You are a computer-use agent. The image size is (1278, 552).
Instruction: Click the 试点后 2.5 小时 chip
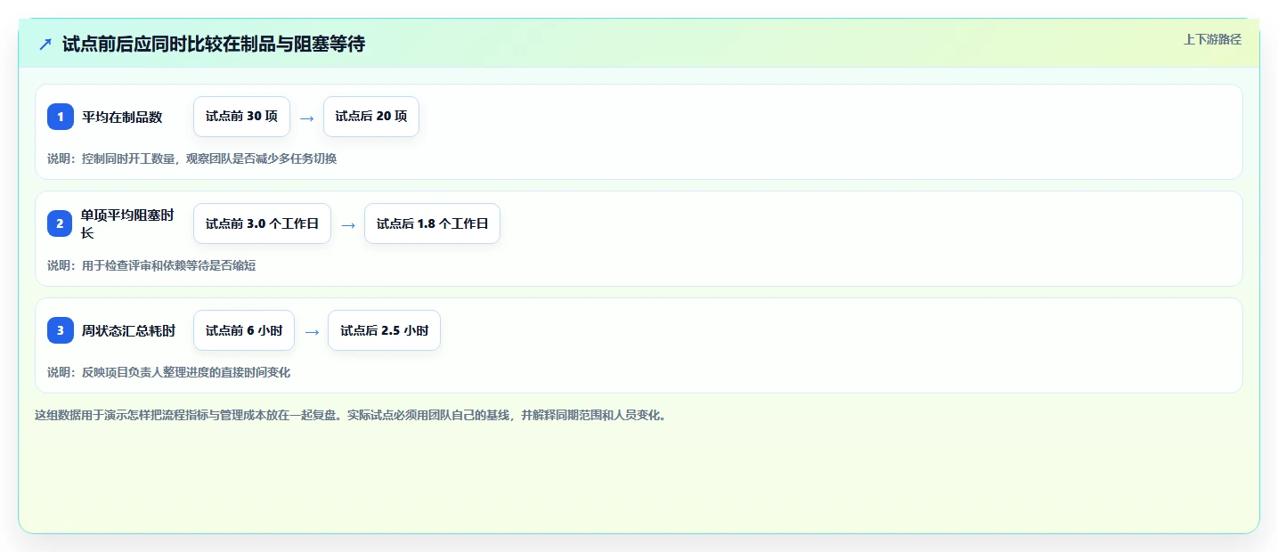click(384, 330)
